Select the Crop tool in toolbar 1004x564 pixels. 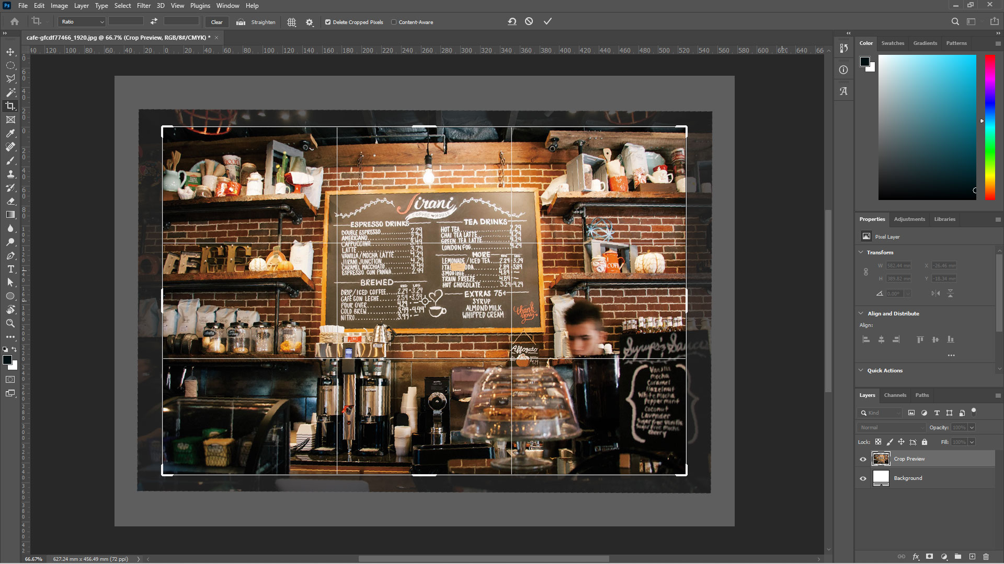(10, 106)
